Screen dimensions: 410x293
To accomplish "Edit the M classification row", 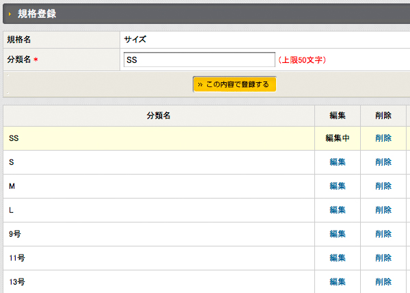I will click(338, 186).
